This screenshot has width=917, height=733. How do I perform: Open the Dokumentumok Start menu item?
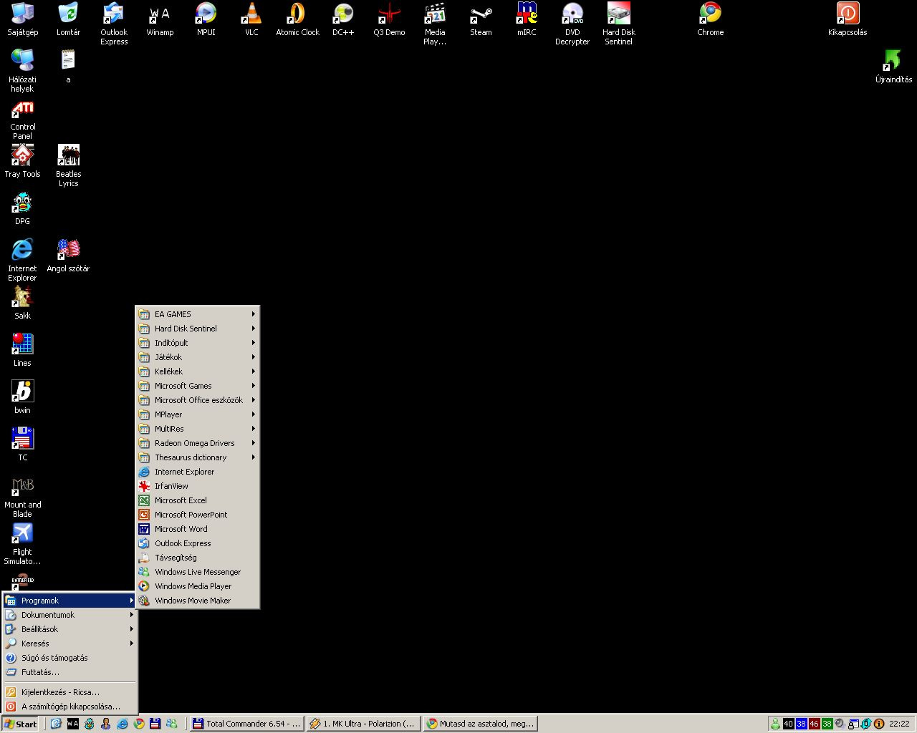pyautogui.click(x=69, y=615)
